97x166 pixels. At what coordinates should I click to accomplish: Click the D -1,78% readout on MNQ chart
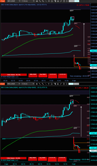coord(82,88)
